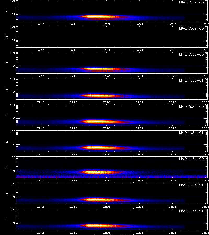
Task: Click the 03:12 tick below the 4F panel
Action: pyautogui.click(x=40, y=102)
